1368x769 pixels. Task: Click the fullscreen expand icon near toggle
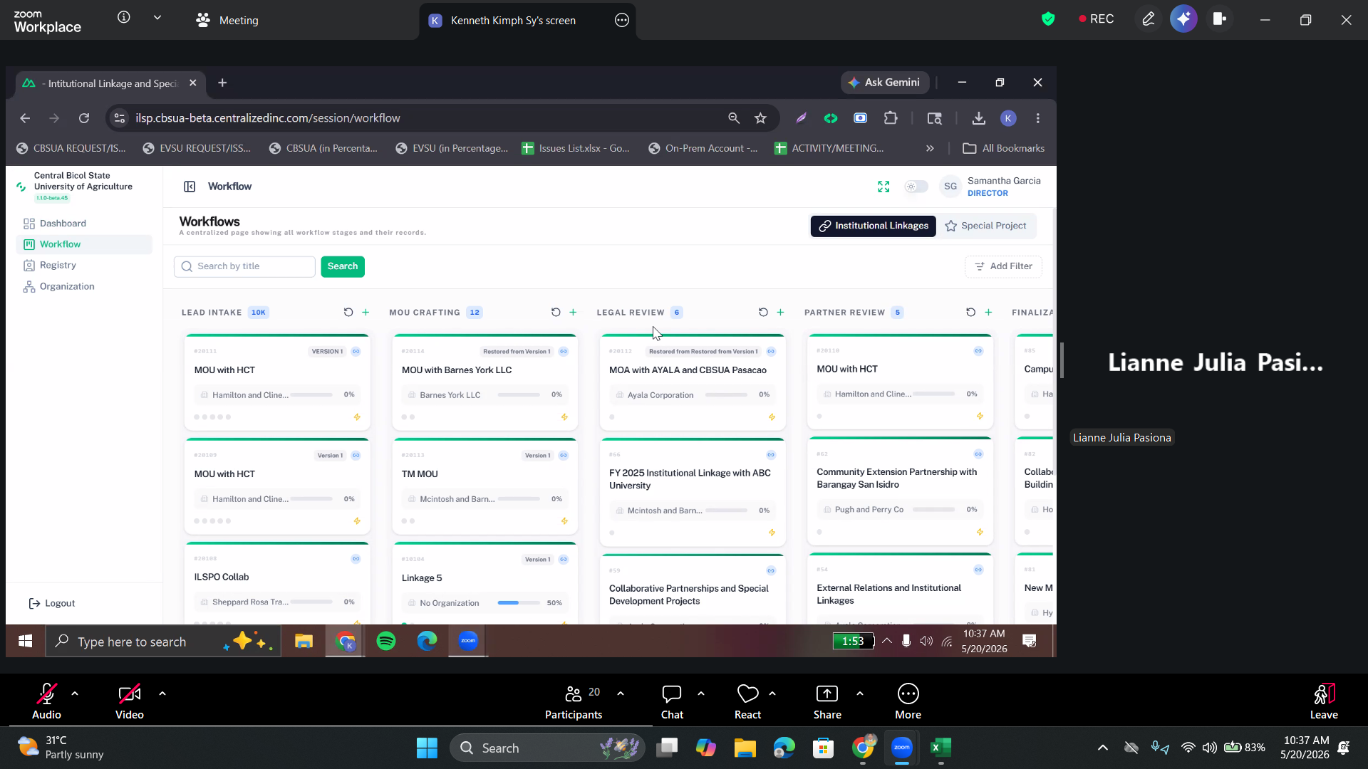[x=883, y=187]
